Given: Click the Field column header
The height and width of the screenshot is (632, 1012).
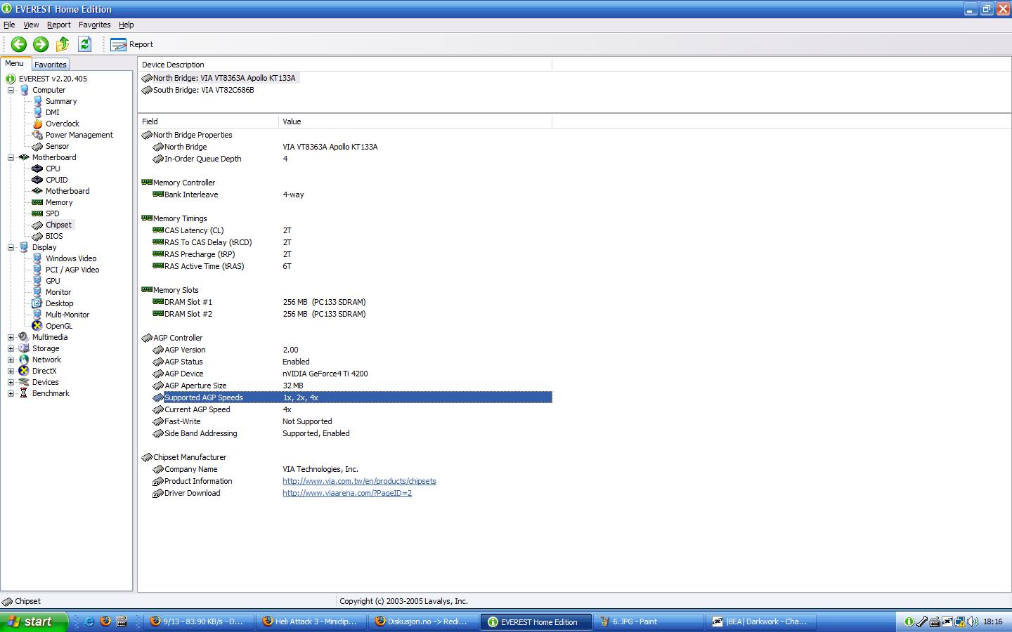Looking at the screenshot, I should coord(208,121).
